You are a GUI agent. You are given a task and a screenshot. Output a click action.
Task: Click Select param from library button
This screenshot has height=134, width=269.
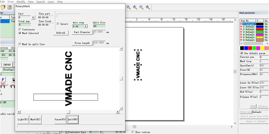point(254,116)
